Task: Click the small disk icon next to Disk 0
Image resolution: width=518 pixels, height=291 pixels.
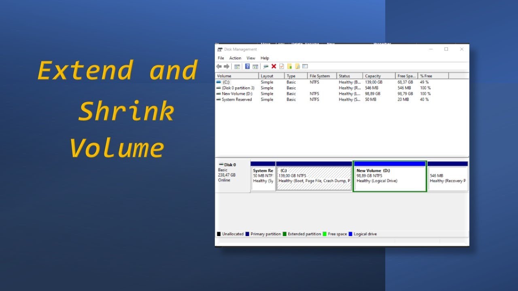Action: pyautogui.click(x=221, y=164)
